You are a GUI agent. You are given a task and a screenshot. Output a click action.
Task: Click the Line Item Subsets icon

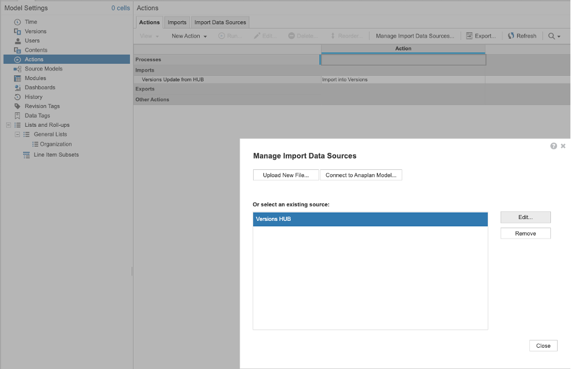coord(26,155)
